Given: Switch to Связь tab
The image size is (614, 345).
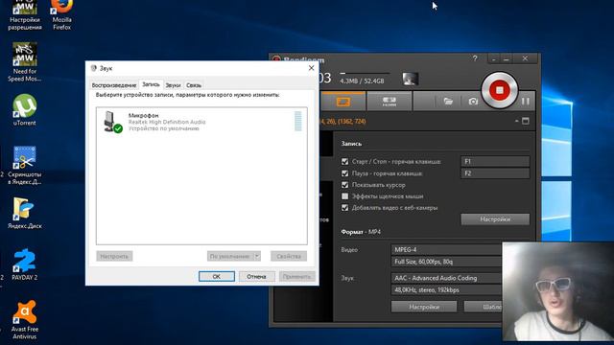Looking at the screenshot, I should point(194,85).
